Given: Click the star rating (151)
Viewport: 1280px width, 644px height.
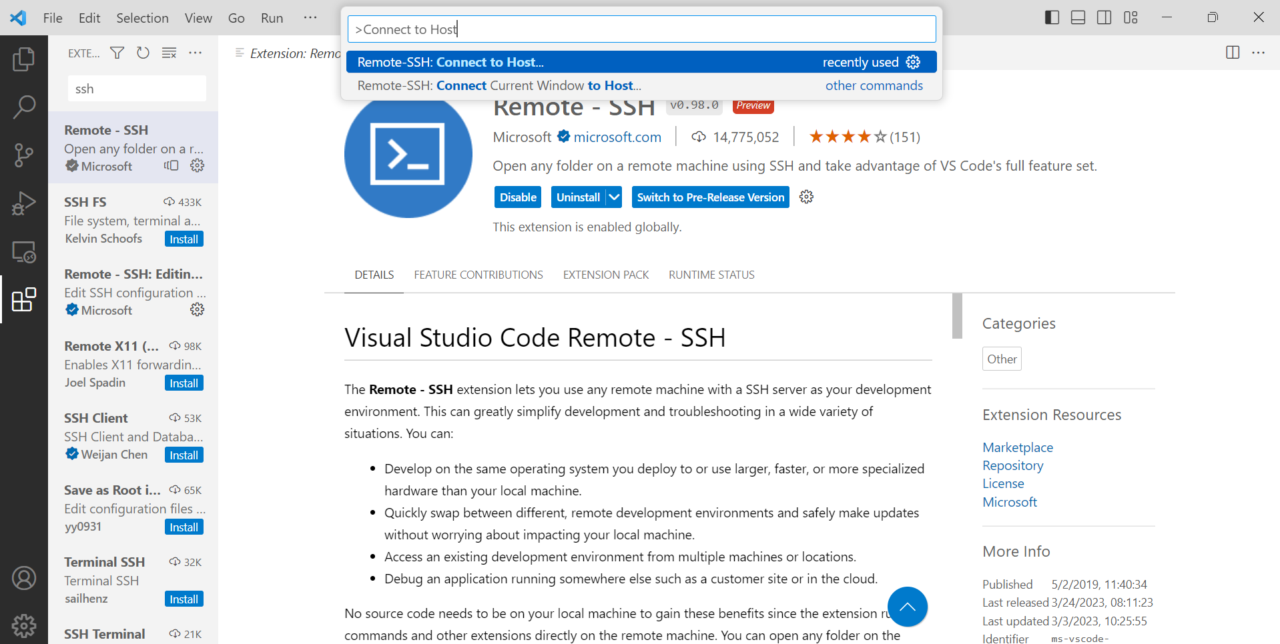Looking at the screenshot, I should (x=864, y=137).
